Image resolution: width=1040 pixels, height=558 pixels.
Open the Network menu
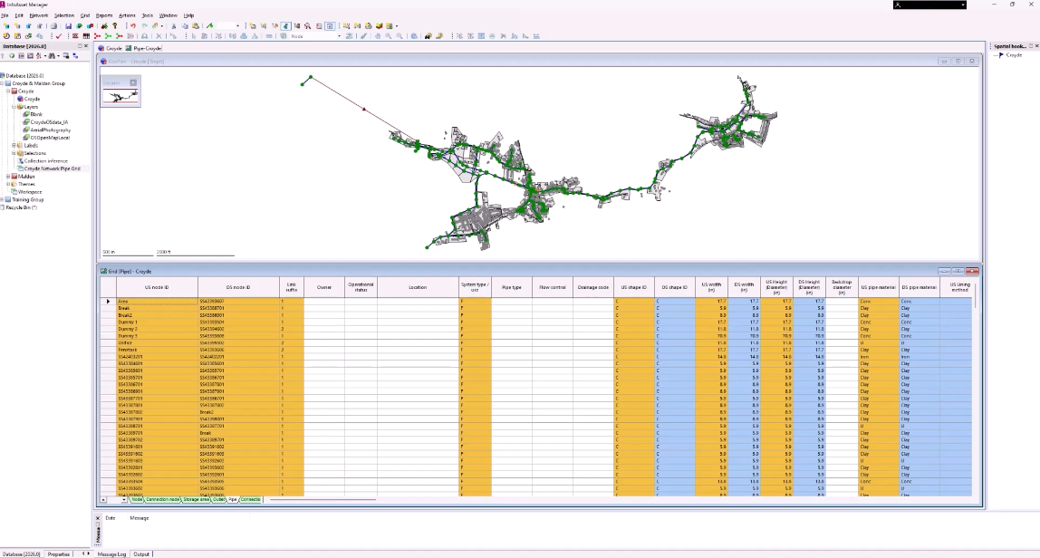pos(38,15)
